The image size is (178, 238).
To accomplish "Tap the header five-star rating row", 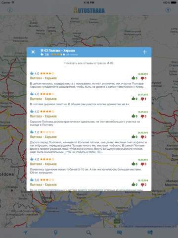I will (58, 55).
